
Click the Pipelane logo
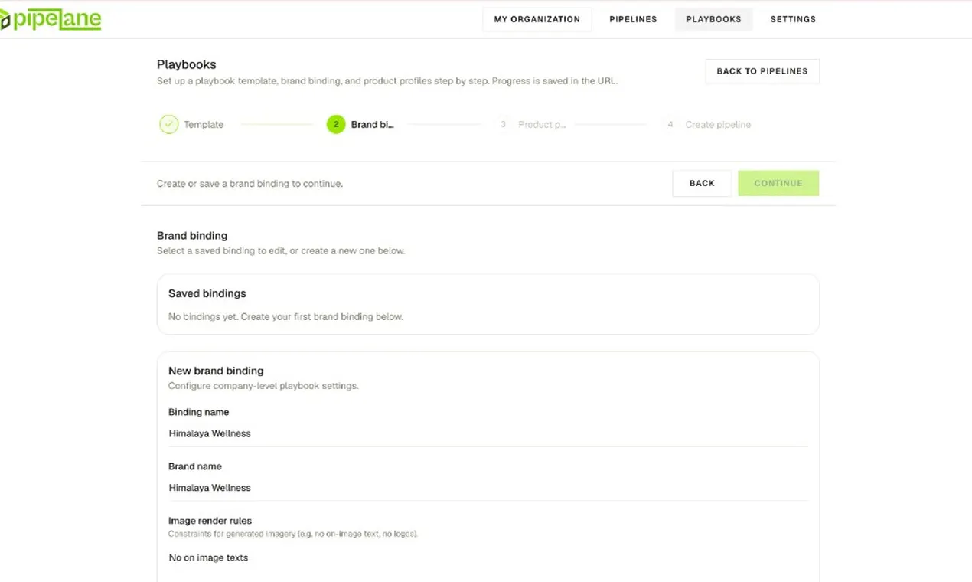click(x=51, y=19)
